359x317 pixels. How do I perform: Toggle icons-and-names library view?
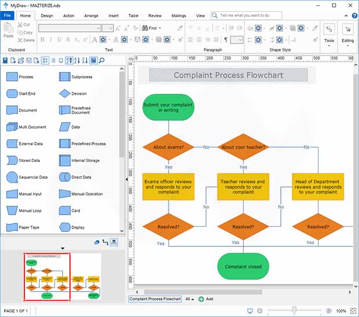pyautogui.click(x=45, y=60)
